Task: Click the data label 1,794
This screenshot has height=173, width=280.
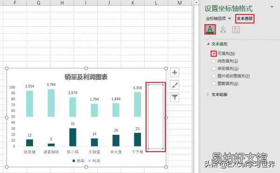Action: [94, 99]
